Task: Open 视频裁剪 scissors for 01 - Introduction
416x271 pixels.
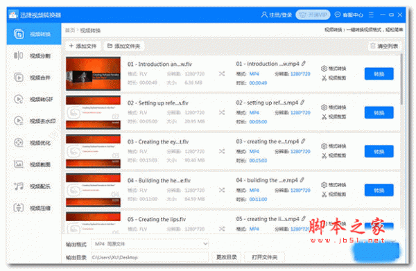Action: [333, 78]
